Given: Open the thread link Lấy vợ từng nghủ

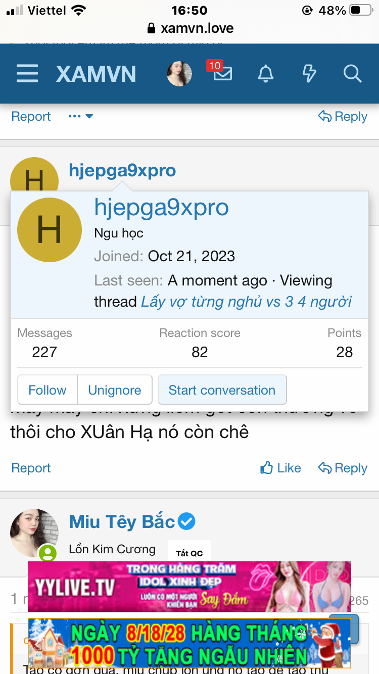Looking at the screenshot, I should (x=246, y=302).
